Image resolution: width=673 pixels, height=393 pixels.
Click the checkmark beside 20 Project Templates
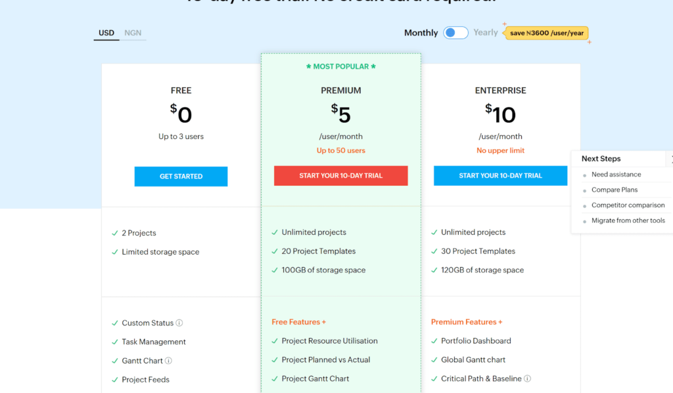point(275,251)
